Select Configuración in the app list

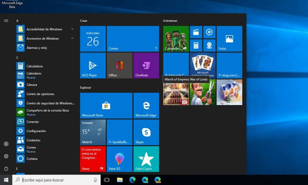(x=36, y=131)
